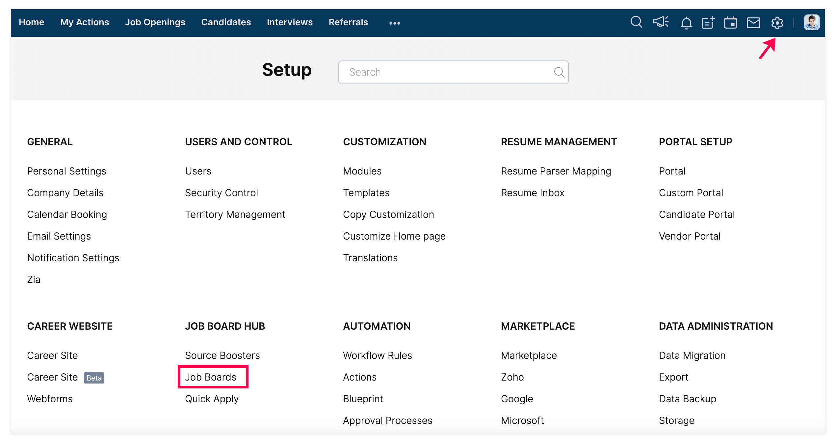Open the Job Boards link
The height and width of the screenshot is (443, 836).
pyautogui.click(x=211, y=377)
